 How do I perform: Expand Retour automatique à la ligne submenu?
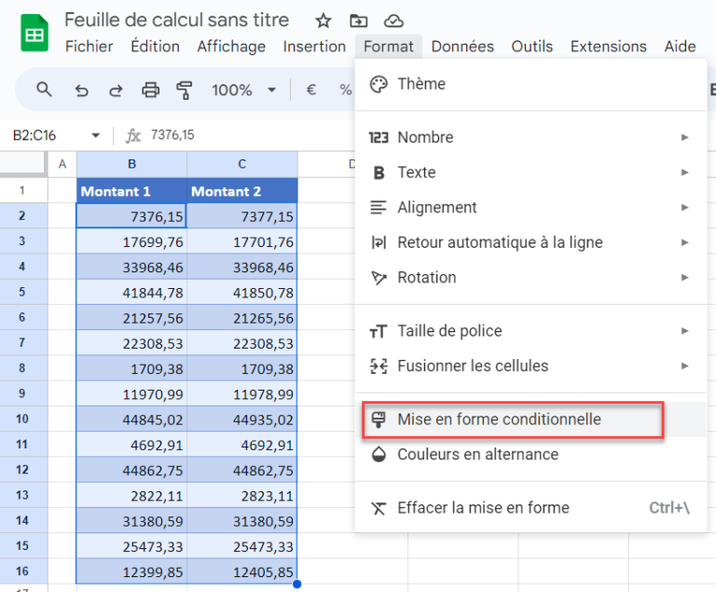coord(531,242)
